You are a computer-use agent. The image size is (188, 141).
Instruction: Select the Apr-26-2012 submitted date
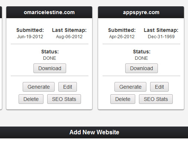click(x=122, y=37)
